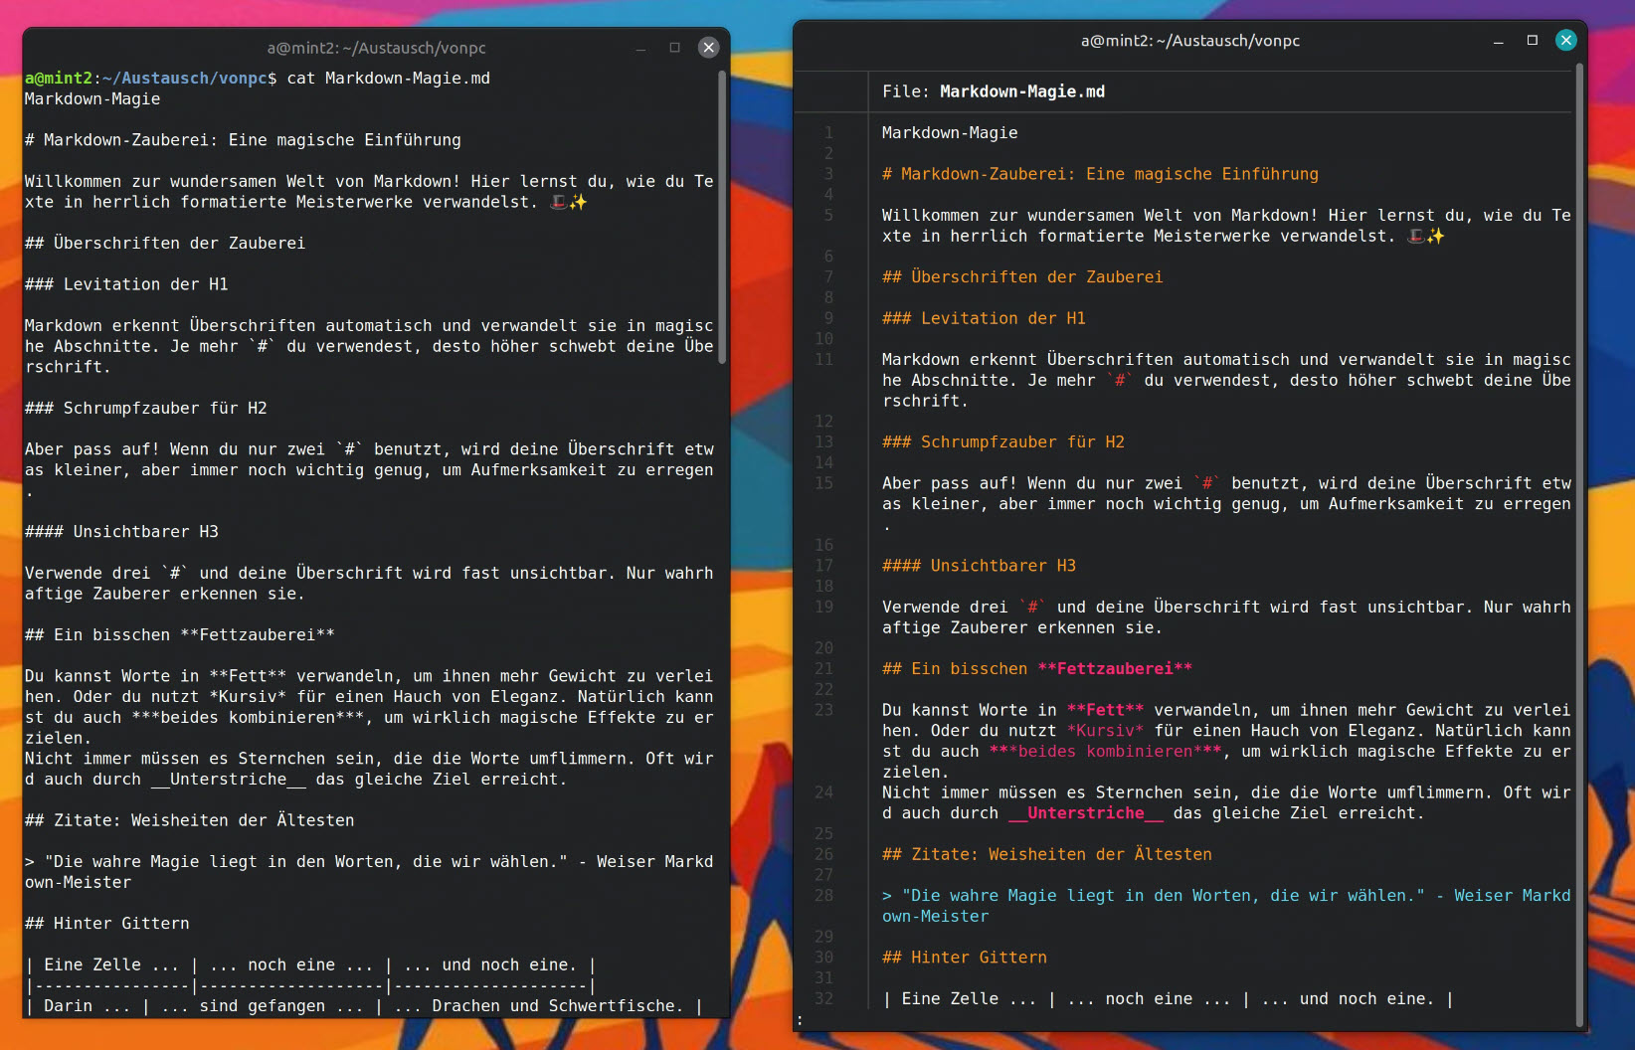Viewport: 1635px width, 1050px height.
Task: Maximize the right terminal window
Action: point(1532,40)
